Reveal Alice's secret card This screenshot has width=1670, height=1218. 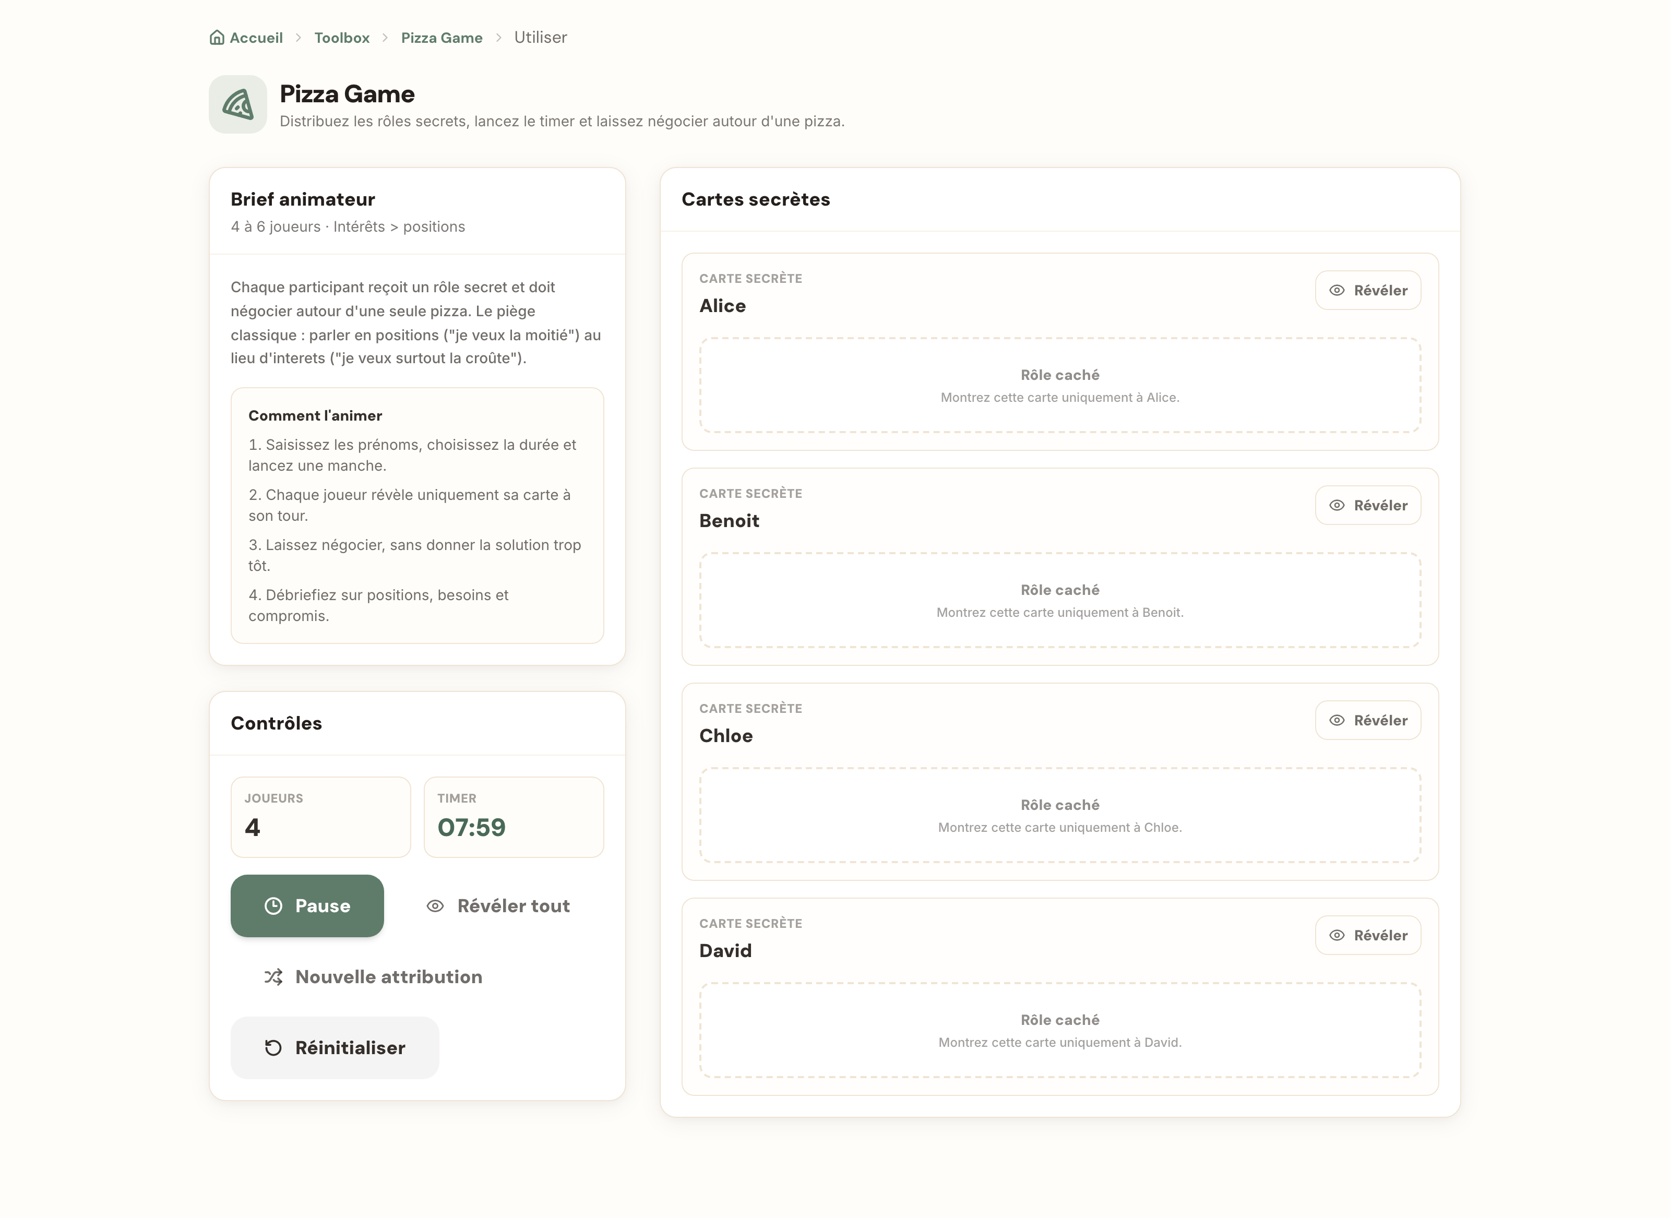pos(1368,291)
